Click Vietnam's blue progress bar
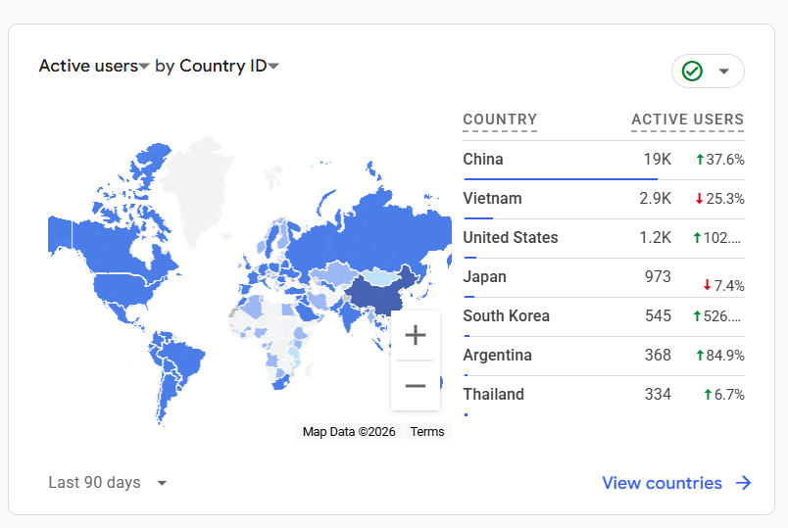 coord(478,218)
